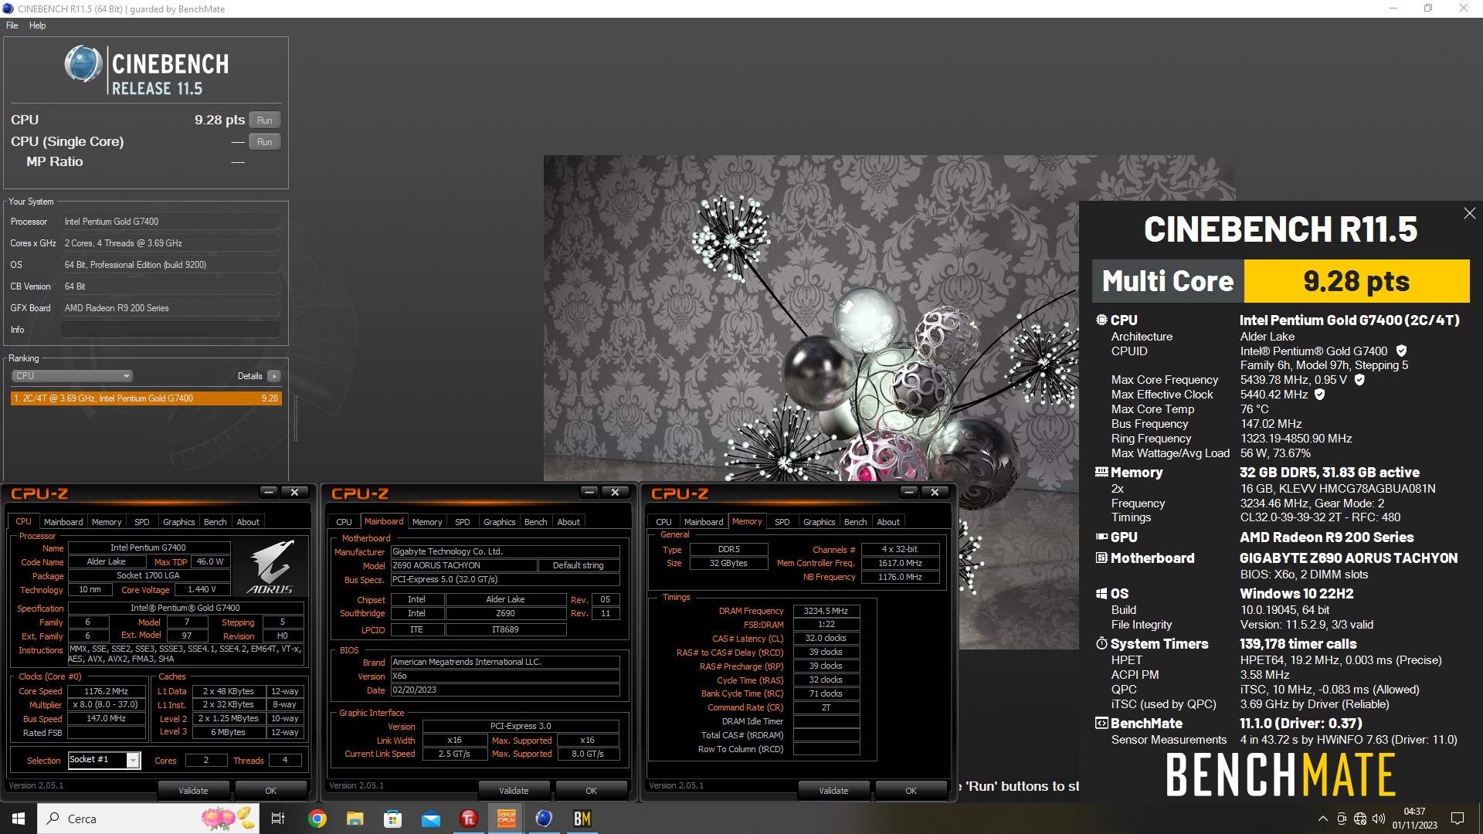The image size is (1483, 834).
Task: Launch Google Chrome from taskbar
Action: point(317,819)
